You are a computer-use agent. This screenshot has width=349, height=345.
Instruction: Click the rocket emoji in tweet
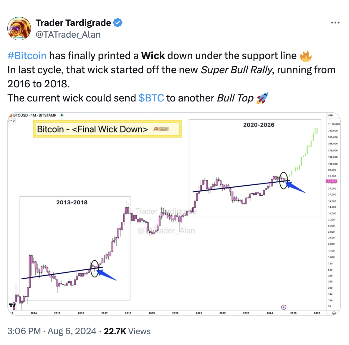point(262,98)
